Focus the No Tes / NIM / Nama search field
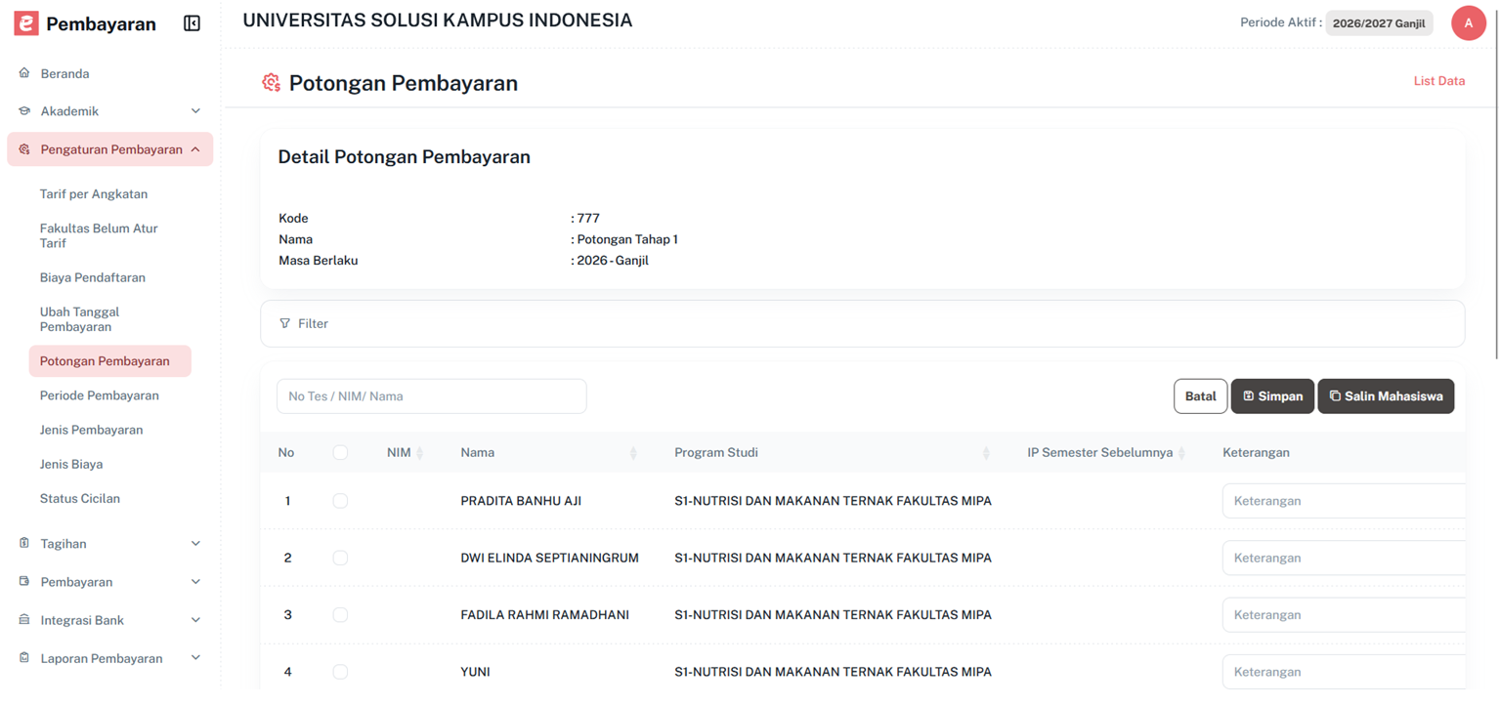The image size is (1499, 706). tap(432, 396)
